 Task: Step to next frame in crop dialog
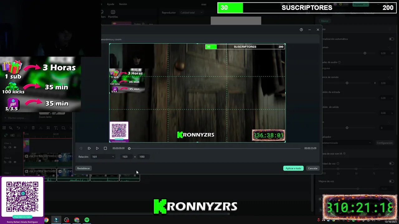tap(89, 148)
